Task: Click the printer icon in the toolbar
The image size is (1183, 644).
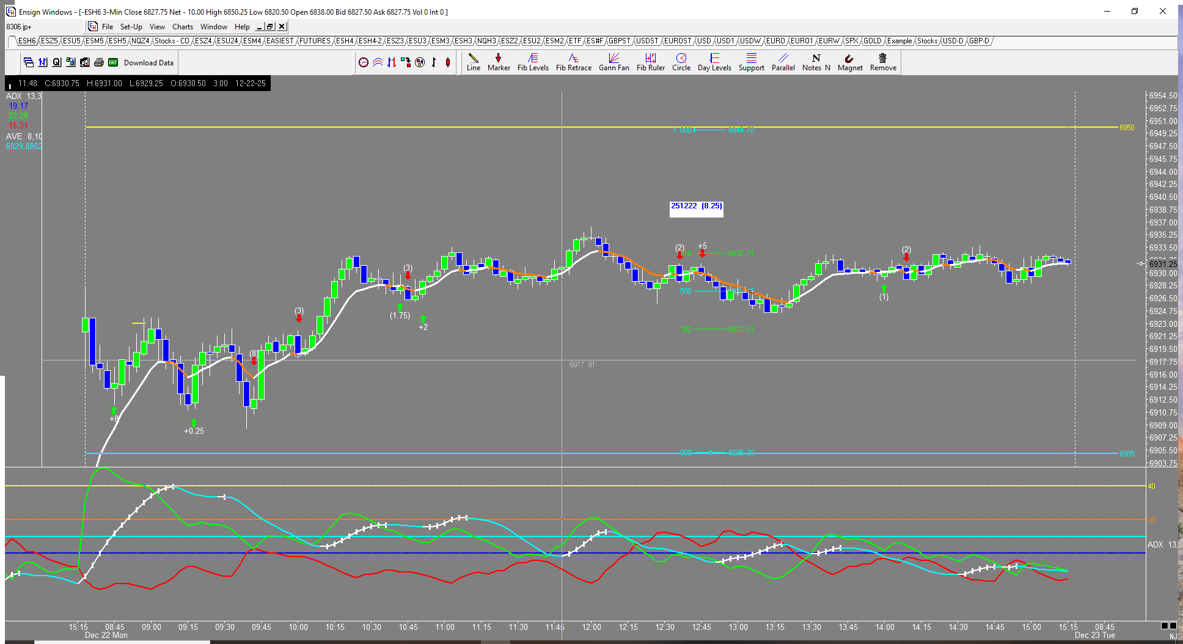Action: (99, 62)
